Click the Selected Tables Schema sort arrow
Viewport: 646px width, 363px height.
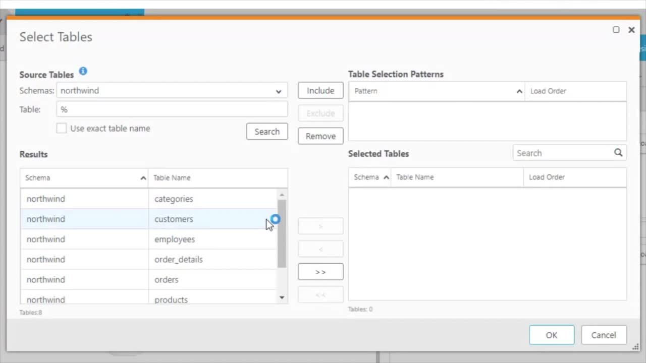387,177
